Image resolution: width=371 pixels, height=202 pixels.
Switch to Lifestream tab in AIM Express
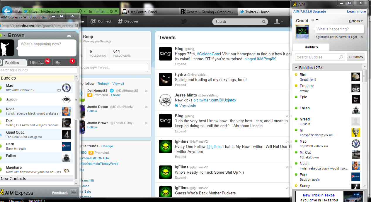40,62
